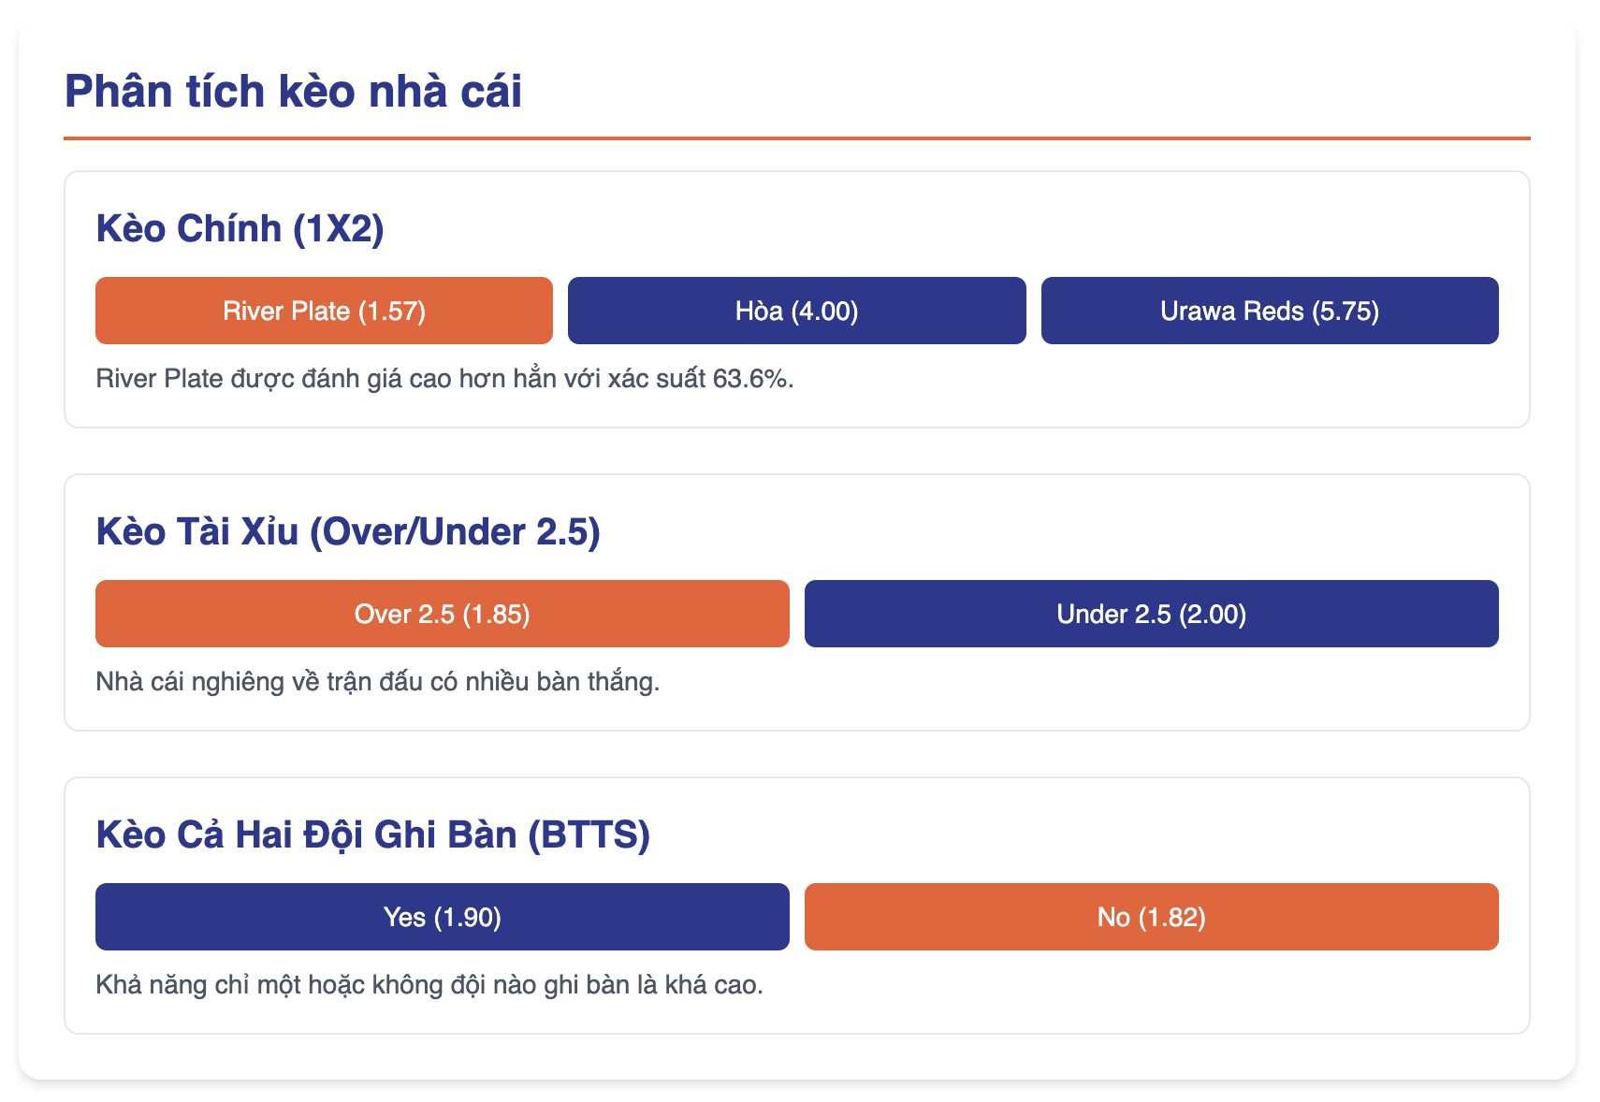Select Over 2.5 (1.85) bet
Image resolution: width=1600 pixels, height=1102 pixels.
tap(442, 614)
